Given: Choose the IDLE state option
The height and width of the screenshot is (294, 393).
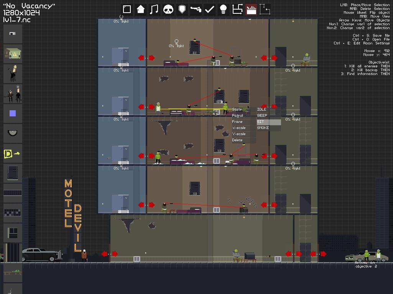Looking at the screenshot, I should 261,109.
